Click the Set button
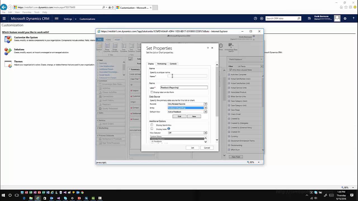The image size is (358, 201). (192, 148)
